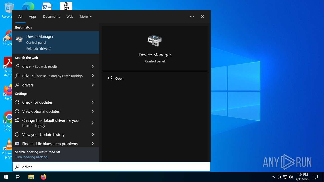Click search icon beside 'driver - See web results'
Viewport: 324px width, 182px height.
click(17, 66)
